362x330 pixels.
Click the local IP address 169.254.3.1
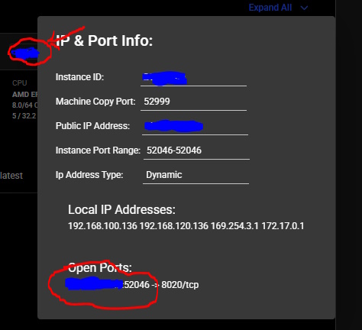click(234, 226)
